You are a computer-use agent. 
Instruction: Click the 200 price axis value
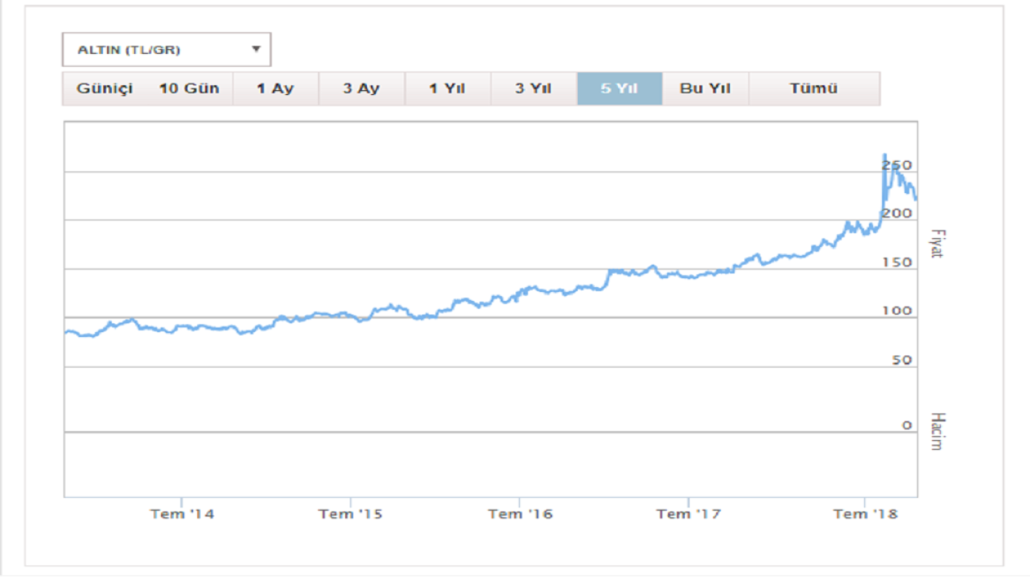point(896,213)
